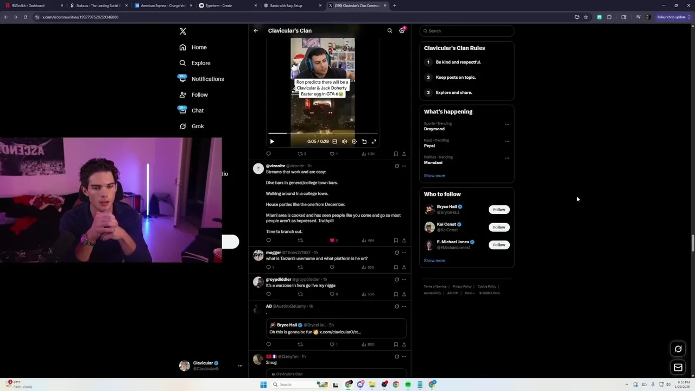This screenshot has height=391, width=695.
Task: Unlike @vizonite's post pink heart
Action: click(x=333, y=240)
